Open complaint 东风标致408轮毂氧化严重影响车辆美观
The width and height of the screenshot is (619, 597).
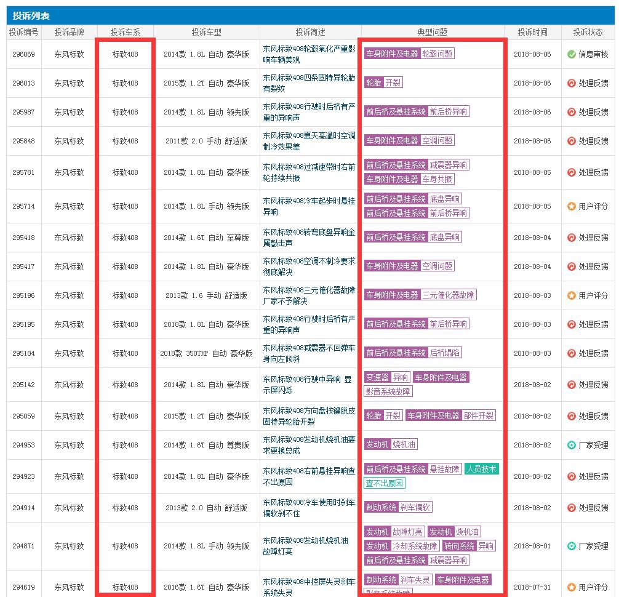coord(309,55)
